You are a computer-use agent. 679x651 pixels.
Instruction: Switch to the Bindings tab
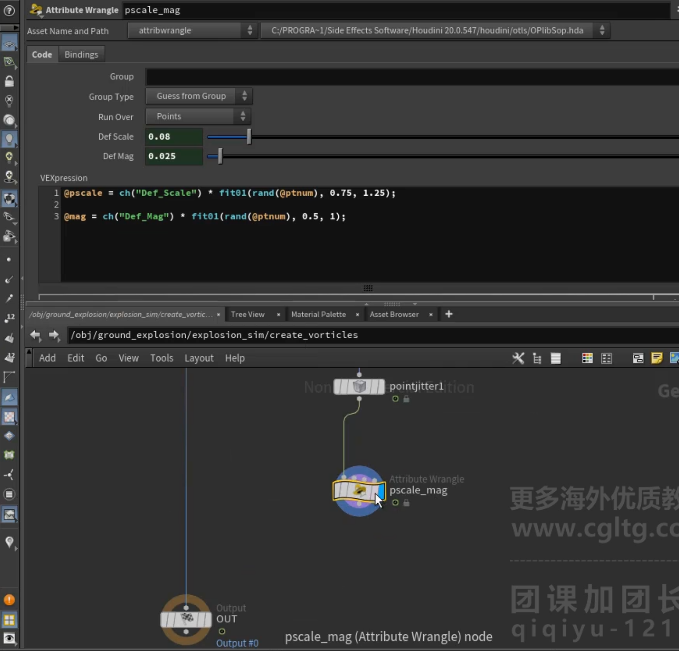pos(81,54)
